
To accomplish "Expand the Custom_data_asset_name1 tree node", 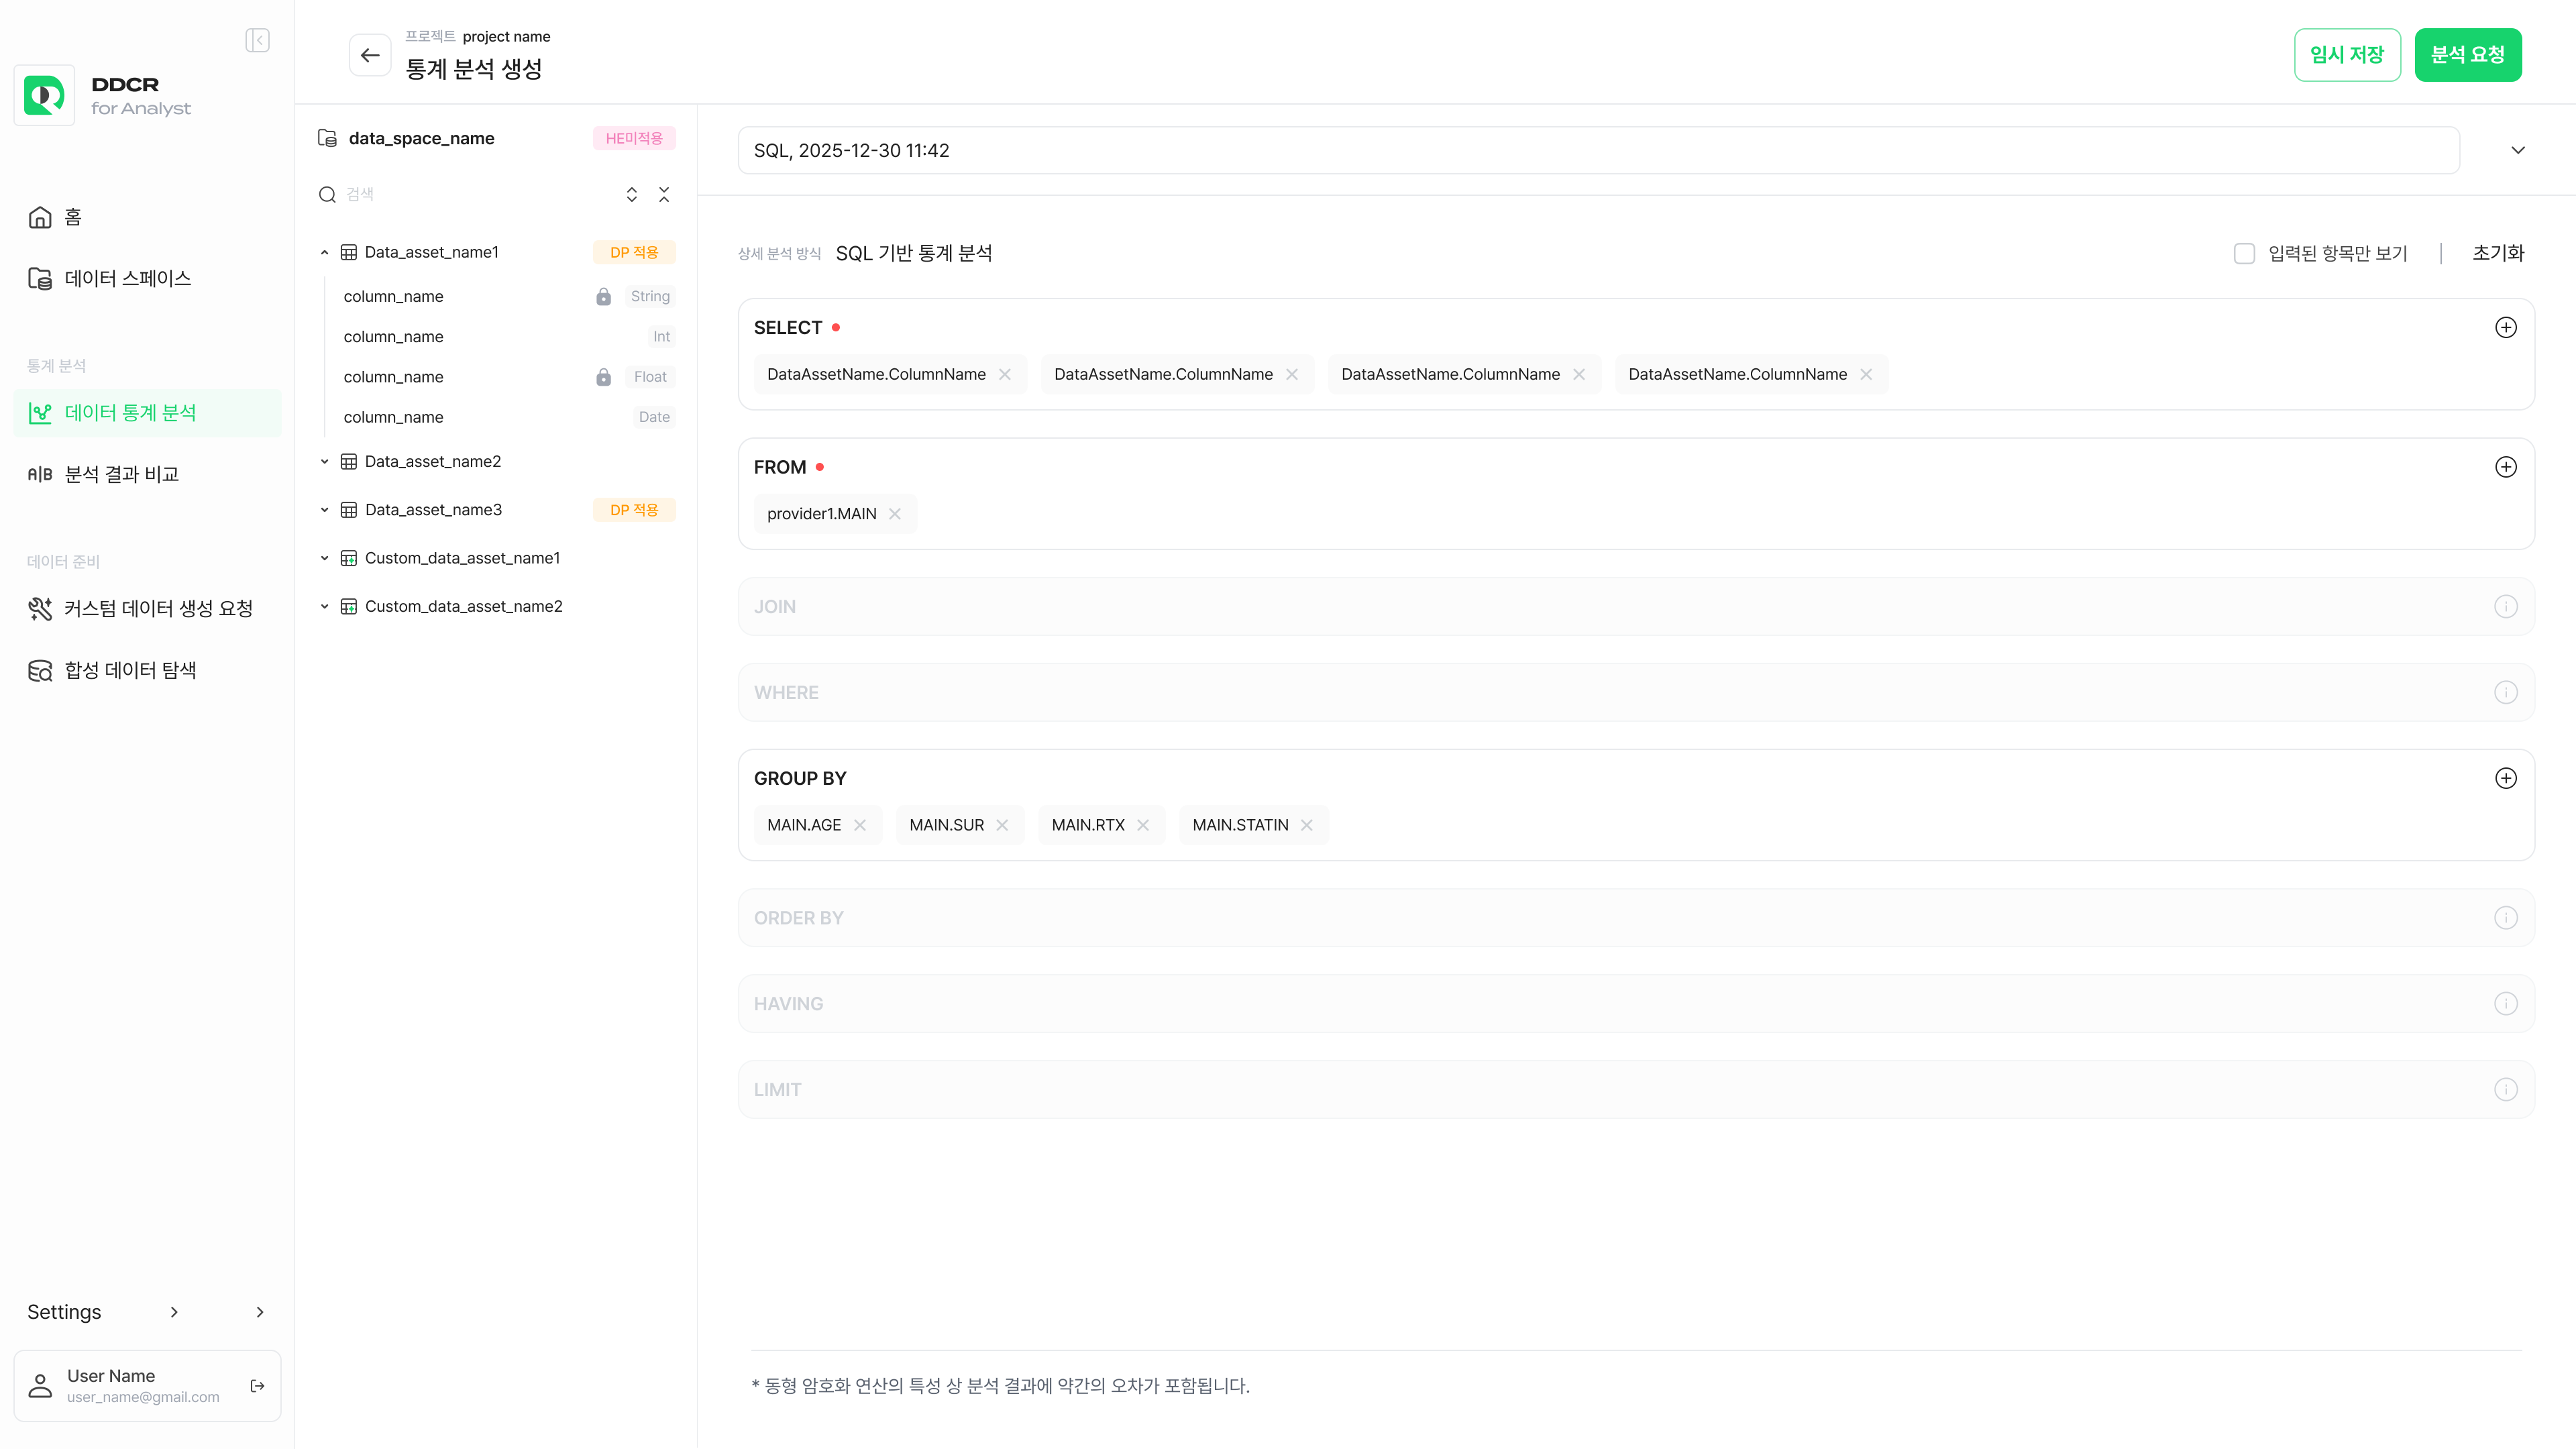I will pos(324,558).
